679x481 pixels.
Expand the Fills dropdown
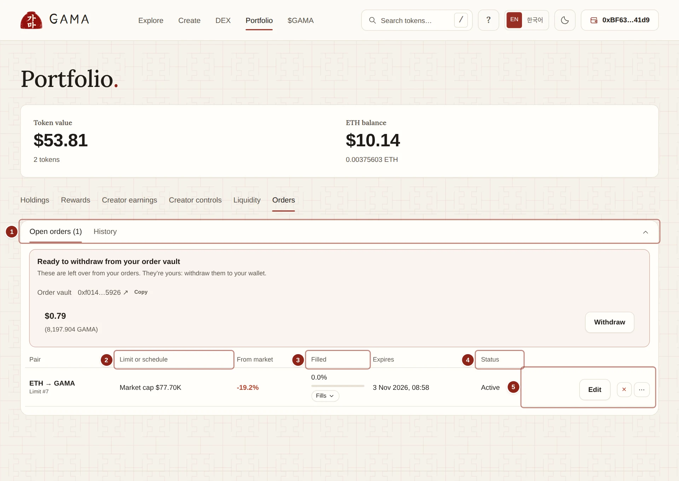point(325,396)
